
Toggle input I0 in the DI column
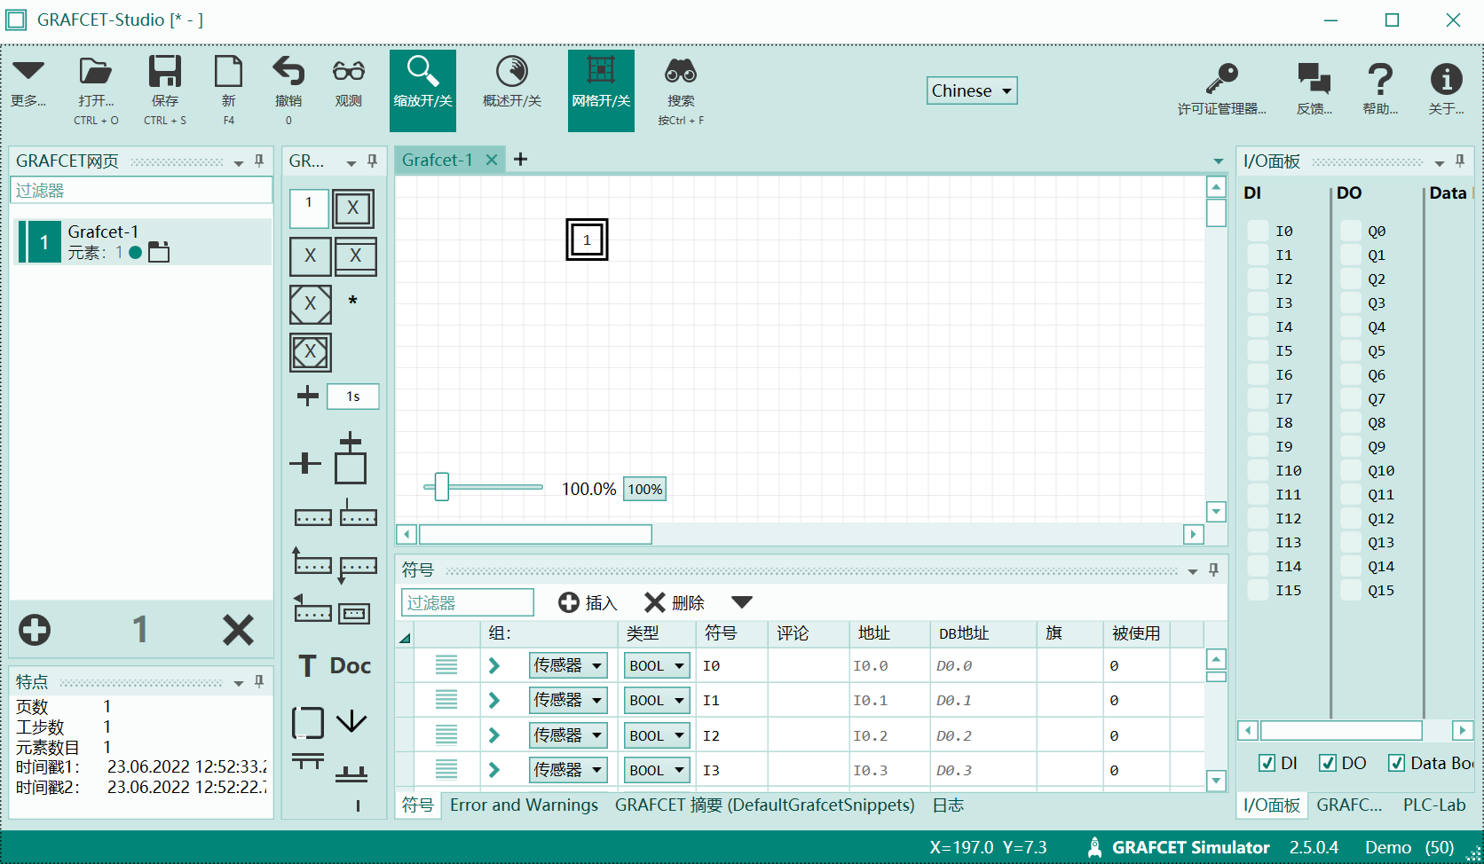tap(1258, 231)
